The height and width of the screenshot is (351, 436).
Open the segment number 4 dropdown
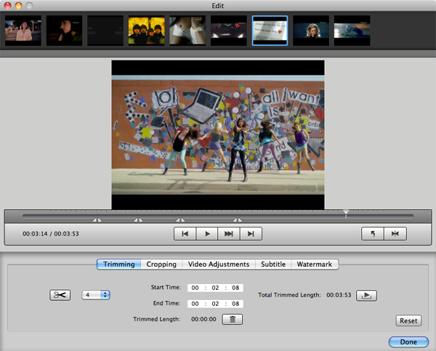(x=96, y=295)
